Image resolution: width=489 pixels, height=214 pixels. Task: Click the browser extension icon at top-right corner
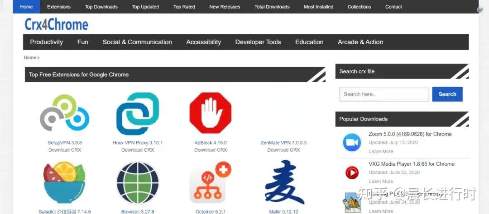480,9
